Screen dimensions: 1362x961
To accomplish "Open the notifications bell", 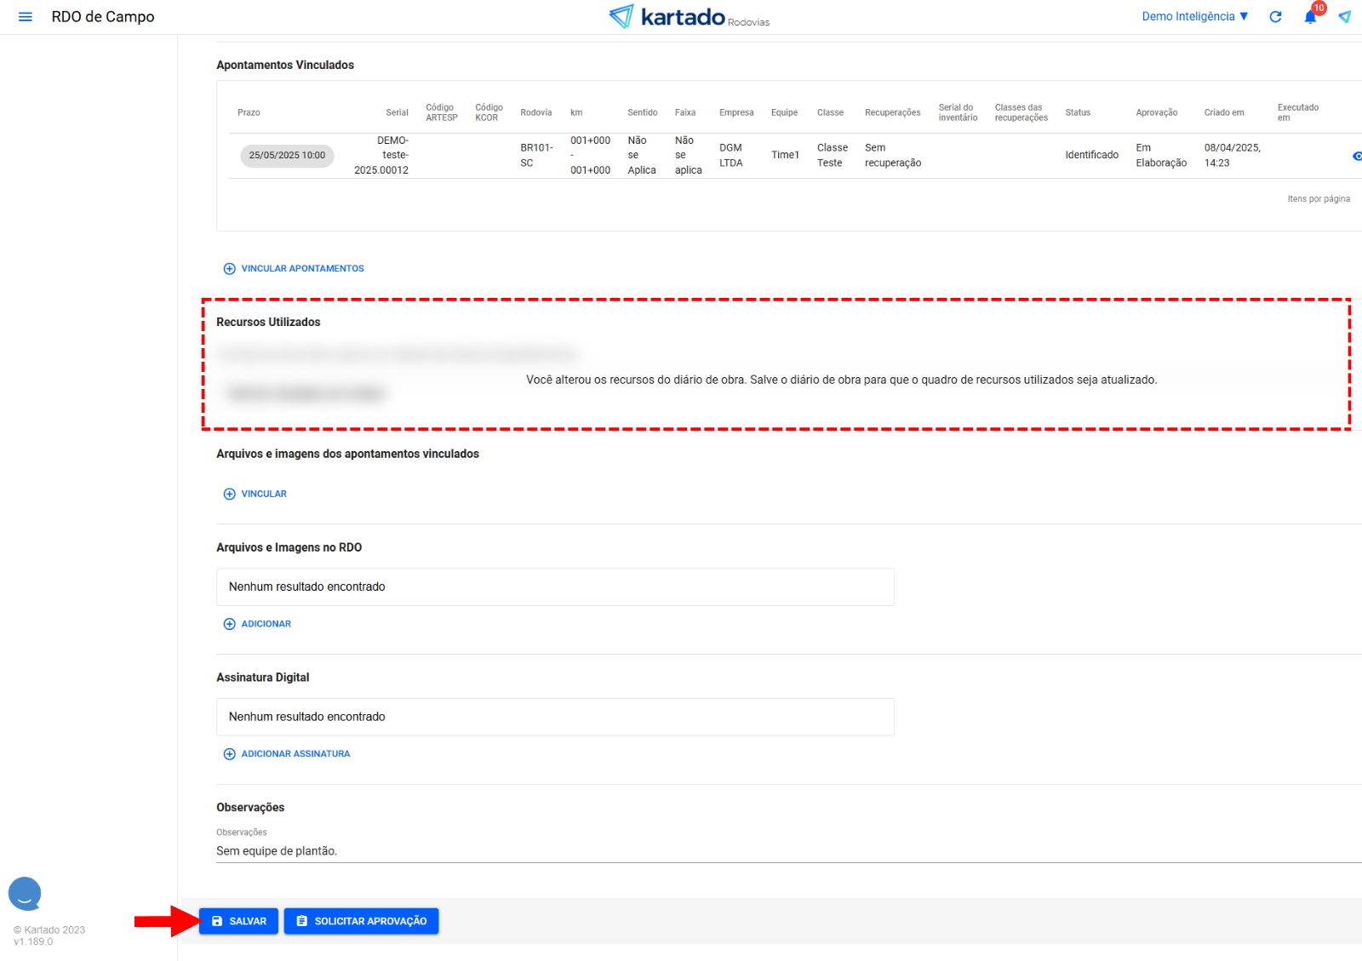I will click(x=1310, y=17).
